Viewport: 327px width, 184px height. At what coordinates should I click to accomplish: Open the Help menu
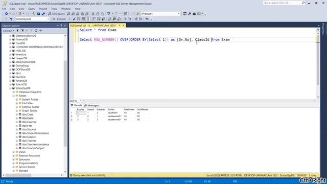tap(78, 9)
